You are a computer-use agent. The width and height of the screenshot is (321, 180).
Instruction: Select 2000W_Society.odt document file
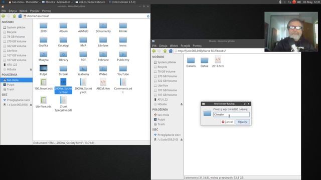83,86
